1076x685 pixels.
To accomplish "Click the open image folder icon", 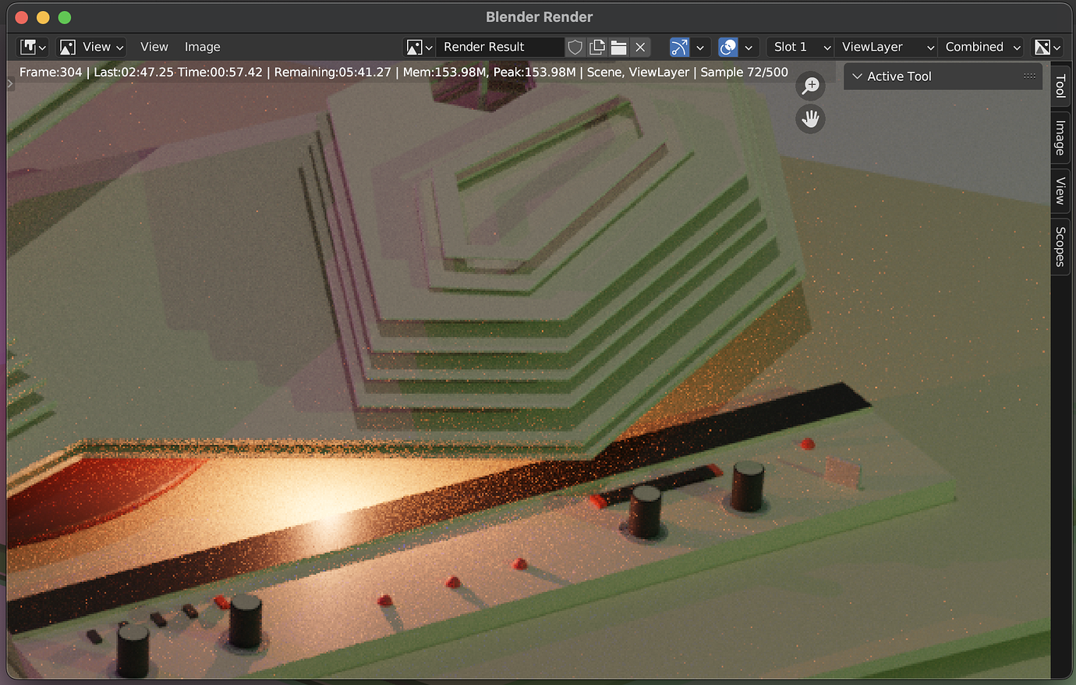I will pyautogui.click(x=619, y=47).
